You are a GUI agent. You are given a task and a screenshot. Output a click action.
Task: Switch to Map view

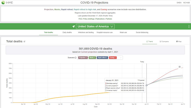coord(179,41)
